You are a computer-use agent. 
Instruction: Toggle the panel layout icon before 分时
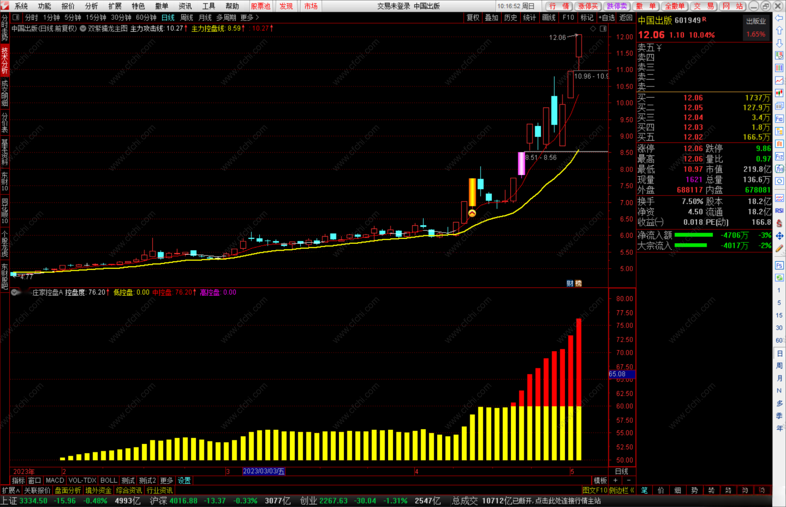(16, 17)
